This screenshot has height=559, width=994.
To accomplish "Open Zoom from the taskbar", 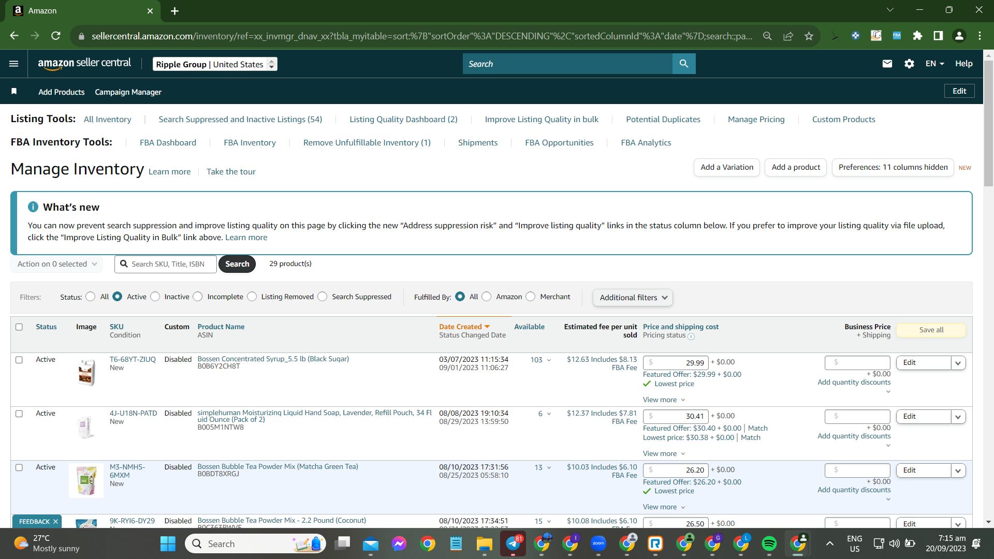I will (598, 543).
